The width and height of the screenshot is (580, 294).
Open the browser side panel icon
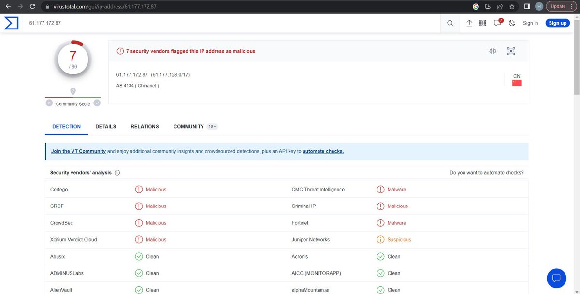[x=528, y=7]
